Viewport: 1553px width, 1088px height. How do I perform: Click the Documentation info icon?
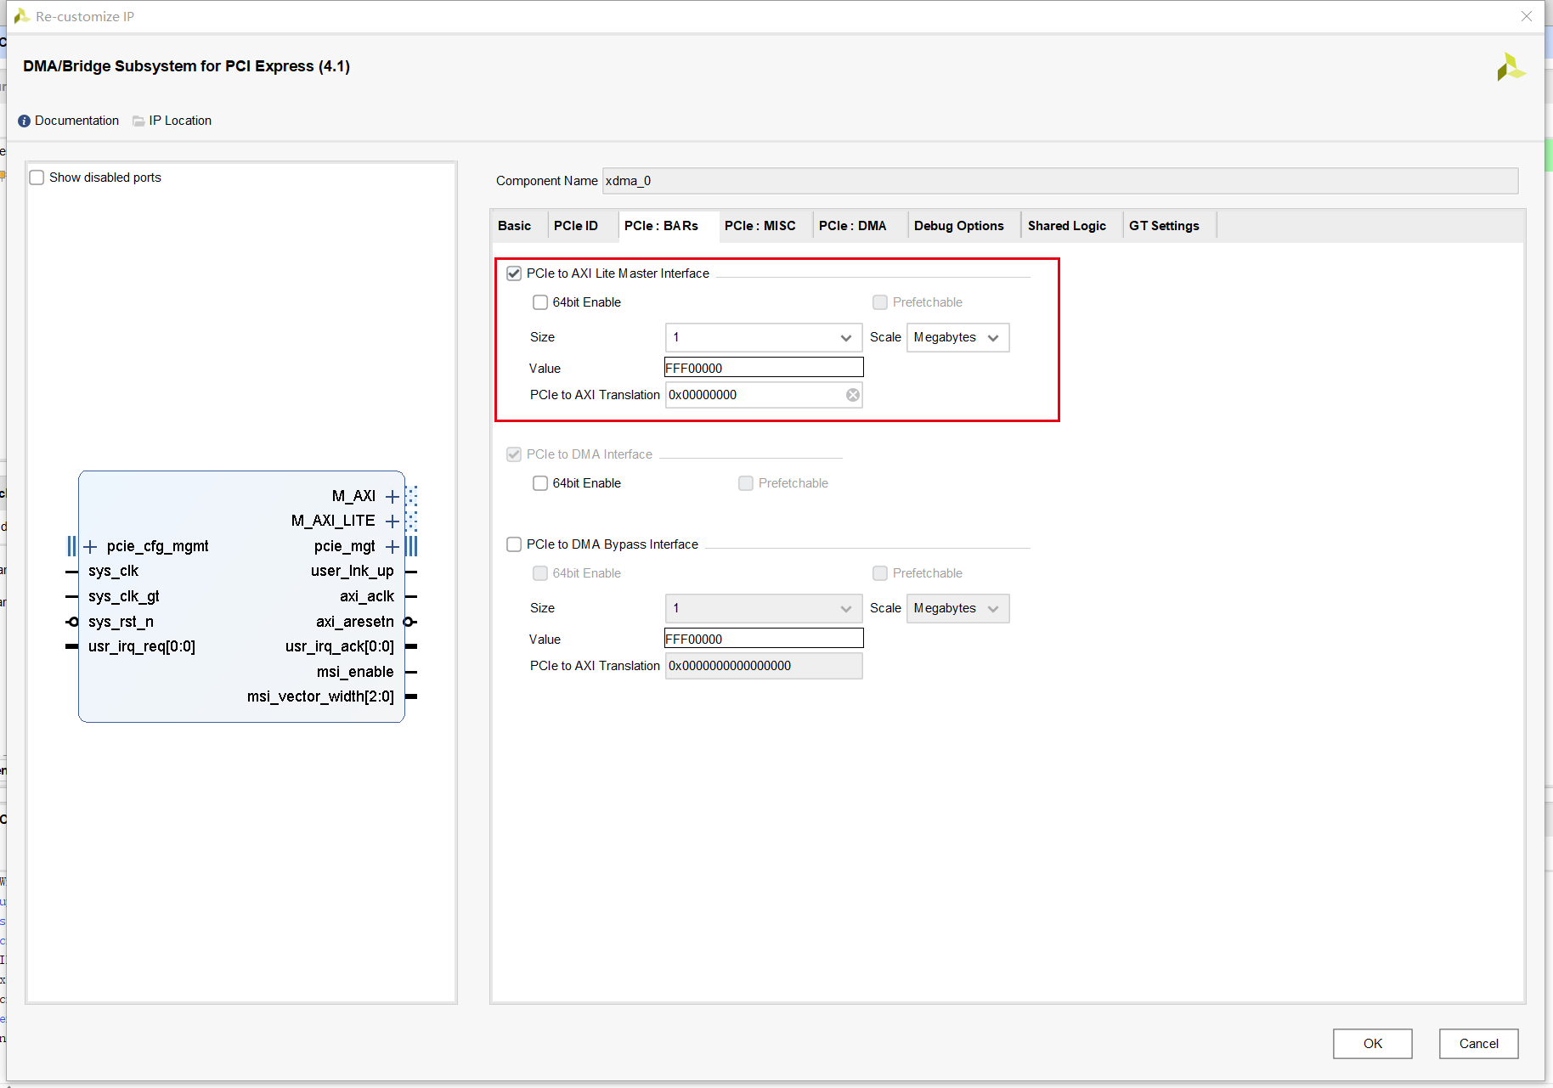coord(24,121)
